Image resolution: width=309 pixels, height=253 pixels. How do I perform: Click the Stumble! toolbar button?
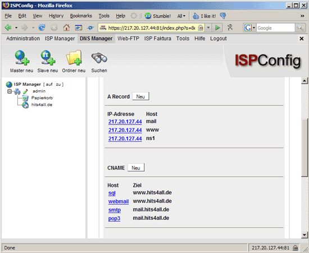pos(158,16)
